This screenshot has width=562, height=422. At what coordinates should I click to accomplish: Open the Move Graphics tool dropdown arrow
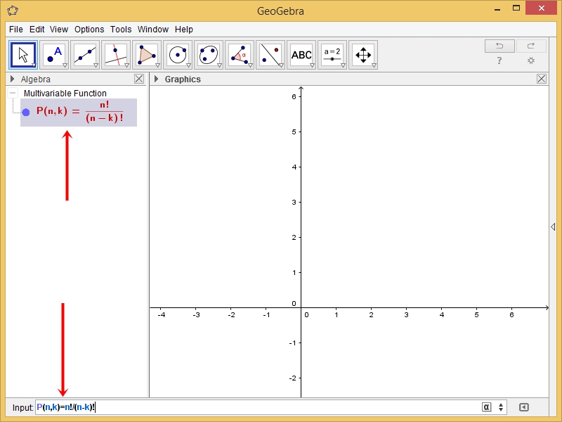point(374,65)
